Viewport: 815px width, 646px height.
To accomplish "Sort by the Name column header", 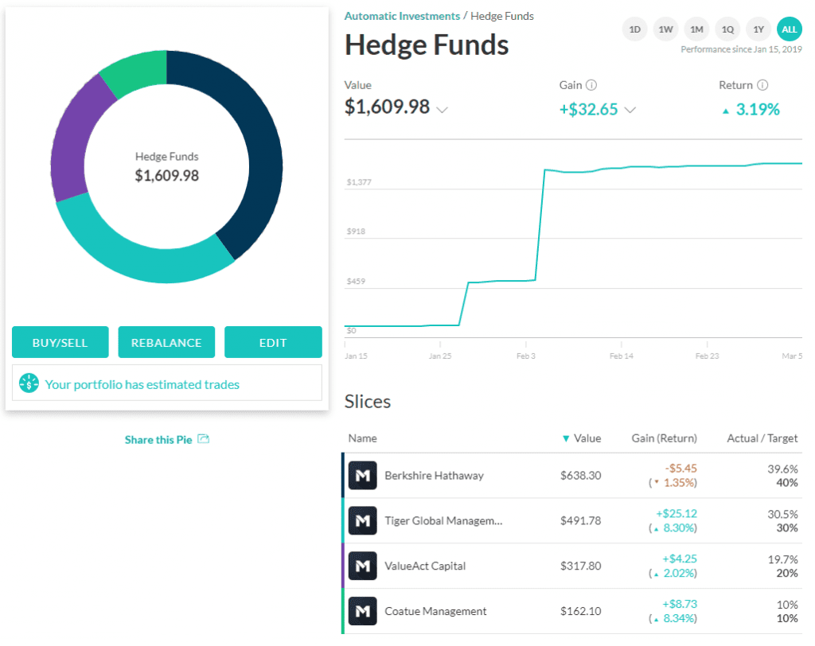I will click(x=362, y=438).
